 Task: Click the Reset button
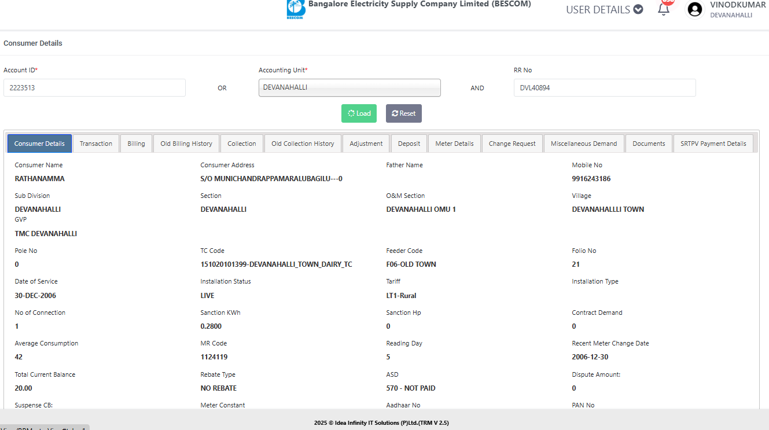click(x=403, y=113)
